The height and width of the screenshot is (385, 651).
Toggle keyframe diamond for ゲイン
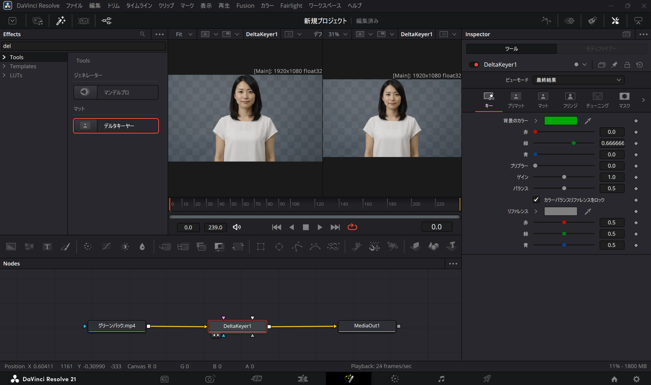636,177
